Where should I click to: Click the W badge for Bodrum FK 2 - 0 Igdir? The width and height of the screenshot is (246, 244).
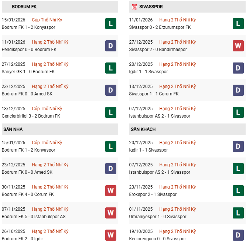point(110,235)
